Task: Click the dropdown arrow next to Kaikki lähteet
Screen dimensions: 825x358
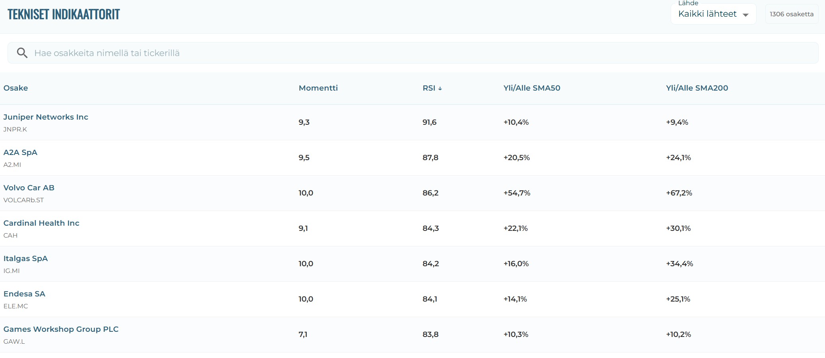Action: [745, 15]
